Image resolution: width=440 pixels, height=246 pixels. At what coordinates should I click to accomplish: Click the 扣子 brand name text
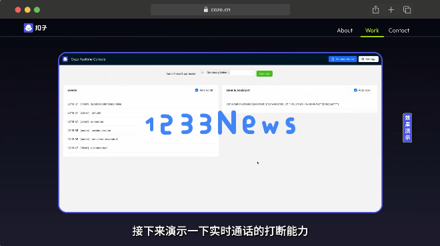click(41, 28)
